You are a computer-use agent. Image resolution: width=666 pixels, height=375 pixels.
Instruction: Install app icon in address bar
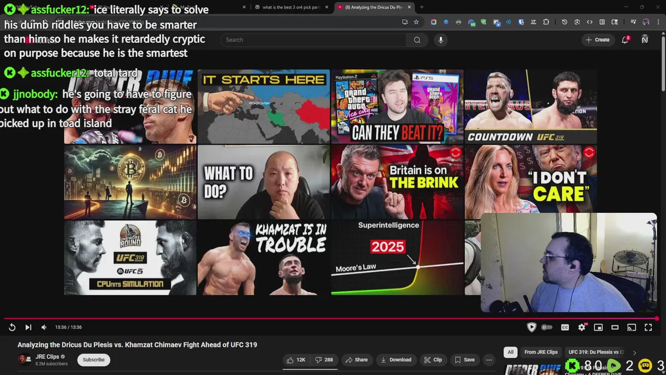(x=405, y=22)
